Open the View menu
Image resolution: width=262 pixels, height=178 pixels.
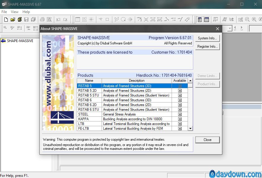tap(15, 12)
